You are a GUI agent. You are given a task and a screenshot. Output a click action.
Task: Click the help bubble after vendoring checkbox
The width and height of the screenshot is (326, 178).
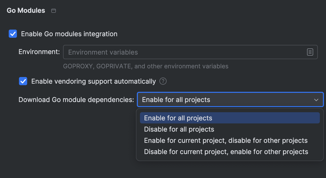(x=163, y=81)
